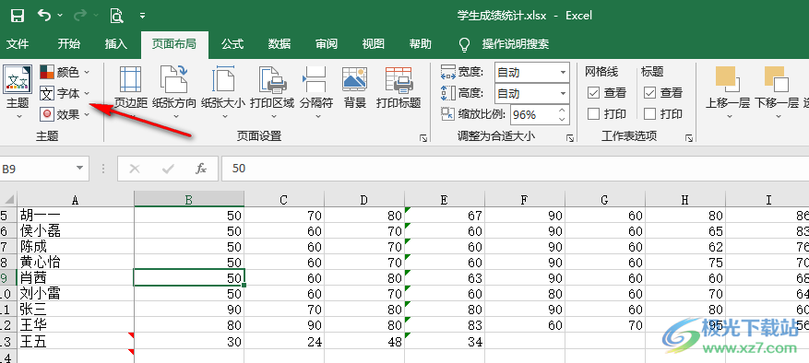This screenshot has height=363, width=809.
Task: Expand dropdown arrow under Send Backward (下移一层)
Action: click(778, 116)
